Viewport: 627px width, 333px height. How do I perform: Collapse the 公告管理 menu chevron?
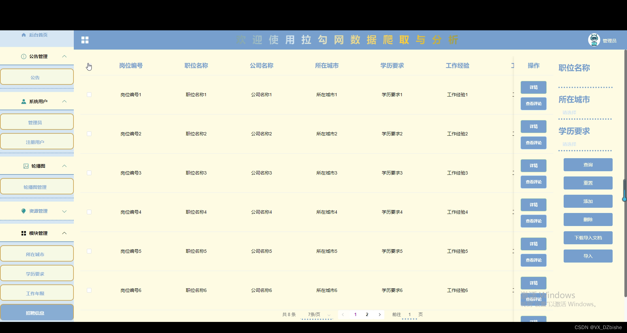[x=64, y=56]
